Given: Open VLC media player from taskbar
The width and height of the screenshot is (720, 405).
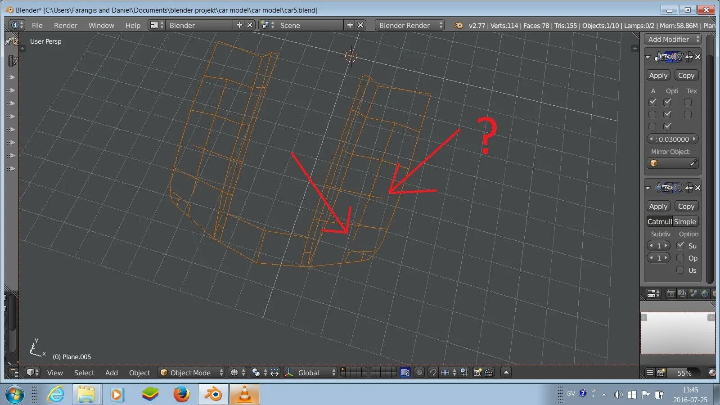Looking at the screenshot, I should point(245,395).
